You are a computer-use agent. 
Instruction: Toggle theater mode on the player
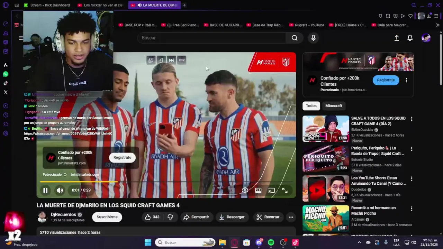tap(258, 190)
